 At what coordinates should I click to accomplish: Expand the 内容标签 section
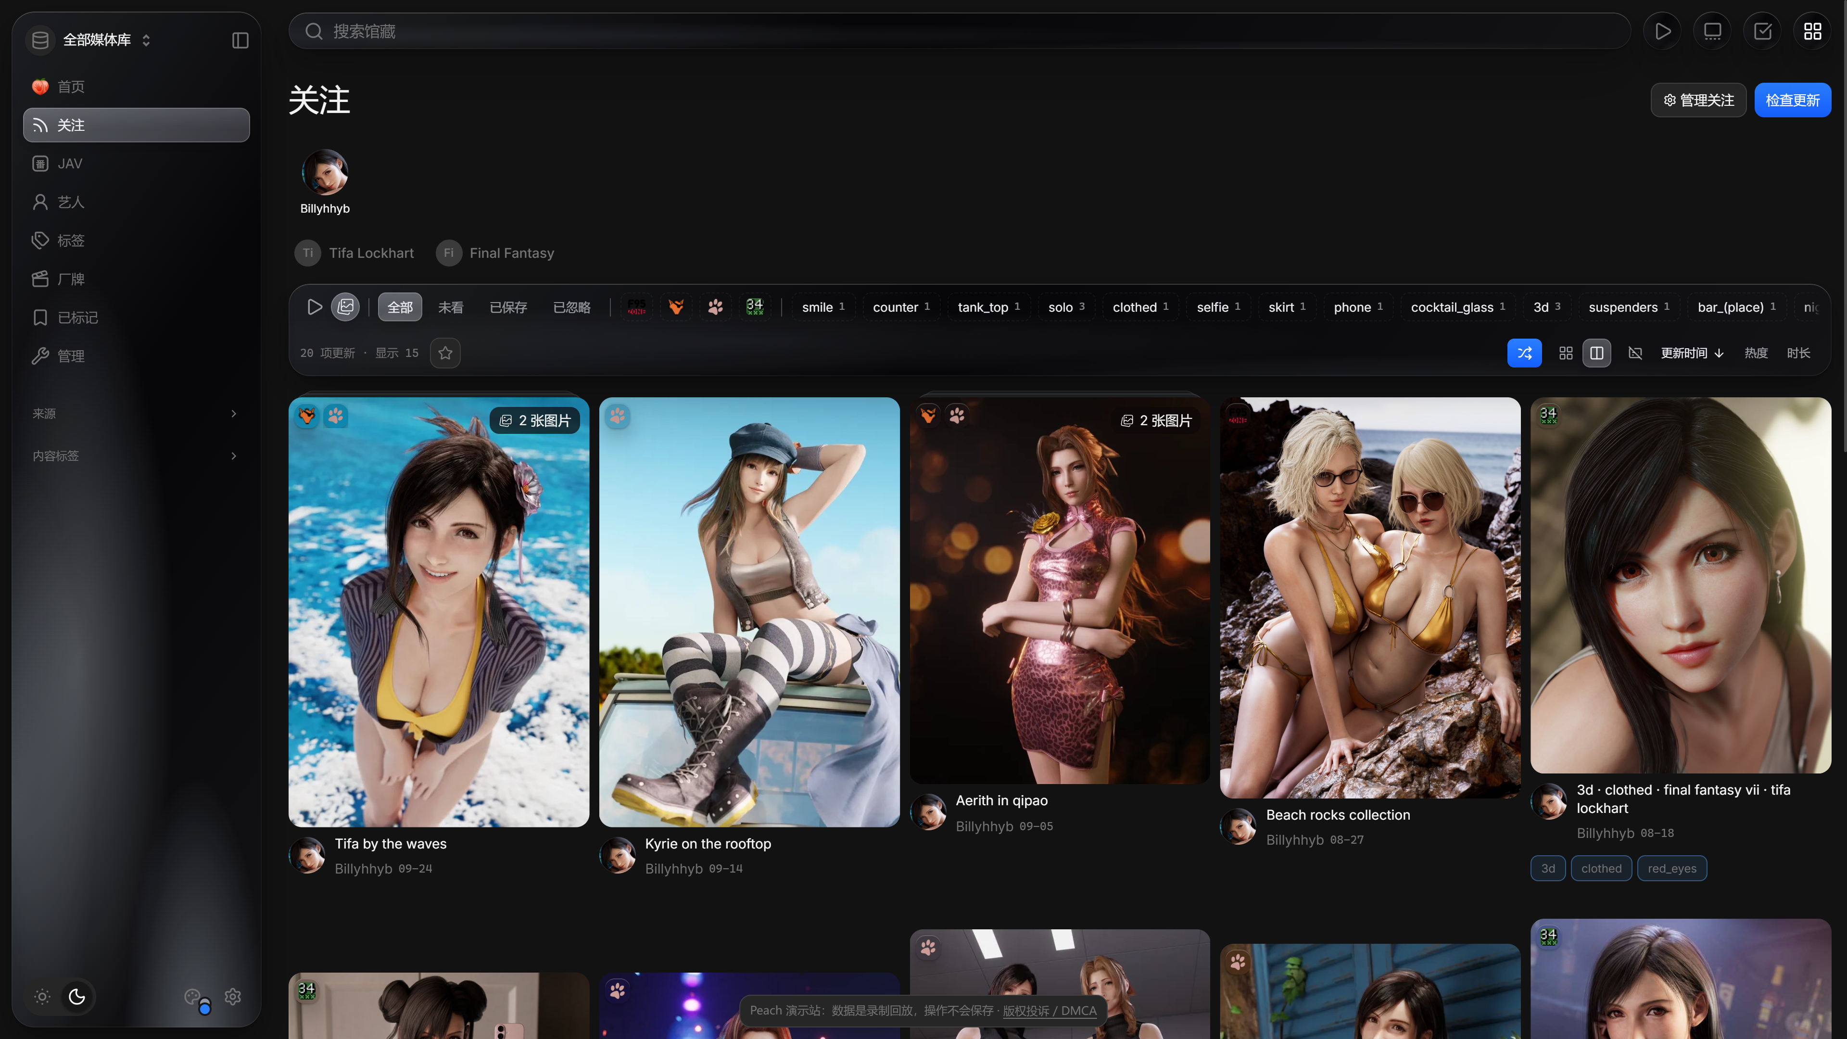[x=135, y=456]
